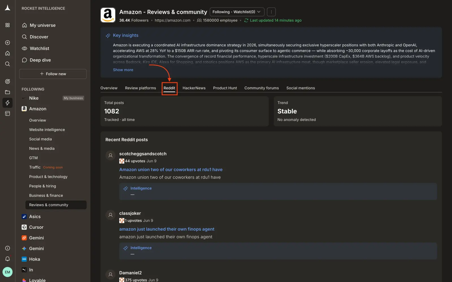Open the https://amazon.com link

tap(173, 20)
